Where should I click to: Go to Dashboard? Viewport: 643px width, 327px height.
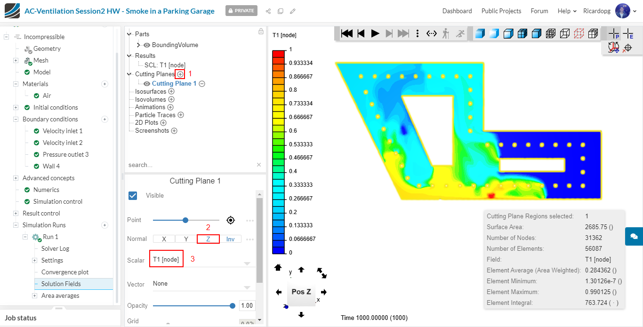click(x=457, y=11)
